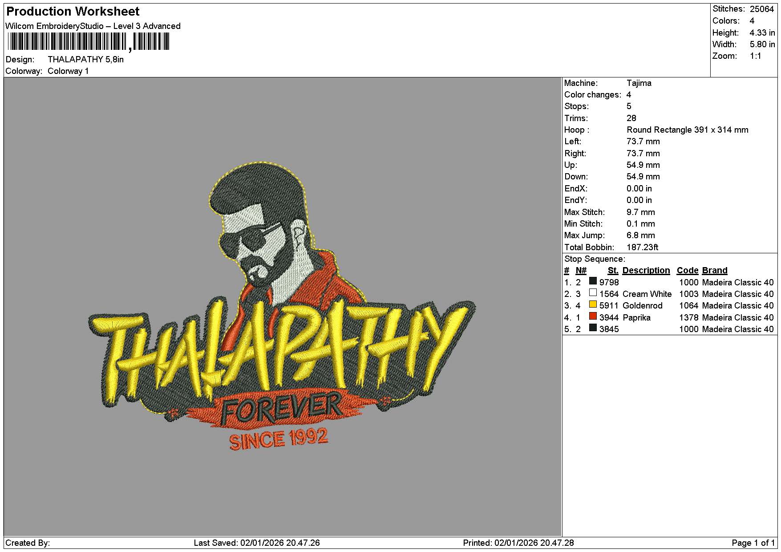Image resolution: width=781 pixels, height=552 pixels.
Task: Click thread number '9798' in stop sequence
Action: click(609, 282)
